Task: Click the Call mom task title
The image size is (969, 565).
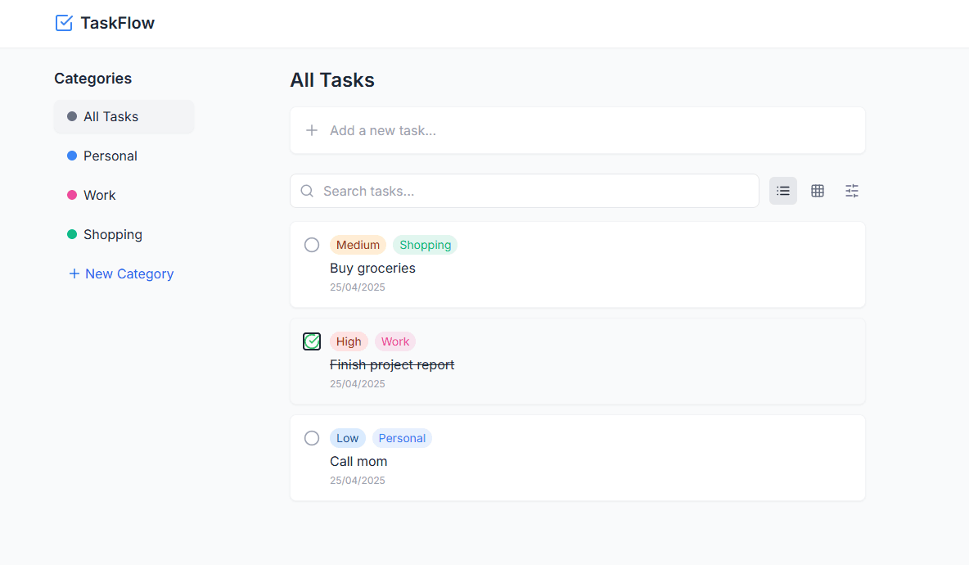Action: (x=358, y=461)
